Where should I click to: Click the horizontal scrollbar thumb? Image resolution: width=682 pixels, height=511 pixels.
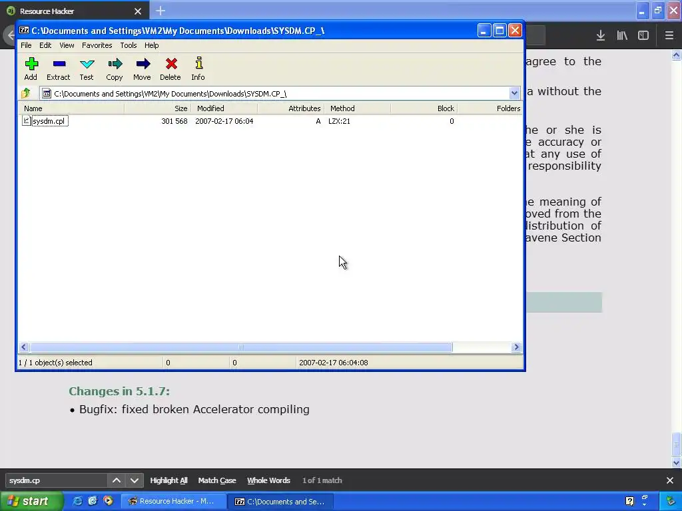[241, 347]
